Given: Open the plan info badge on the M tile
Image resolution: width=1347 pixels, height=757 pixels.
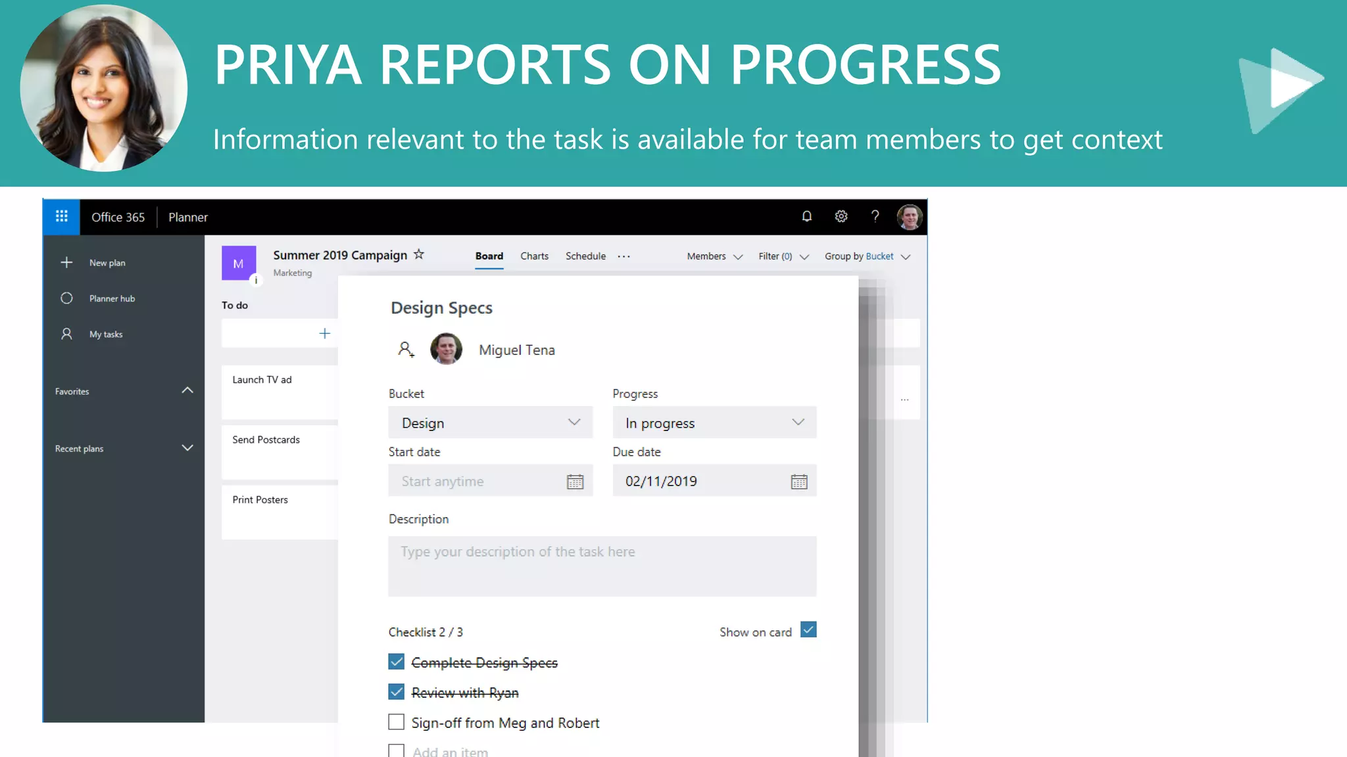Looking at the screenshot, I should click(256, 281).
